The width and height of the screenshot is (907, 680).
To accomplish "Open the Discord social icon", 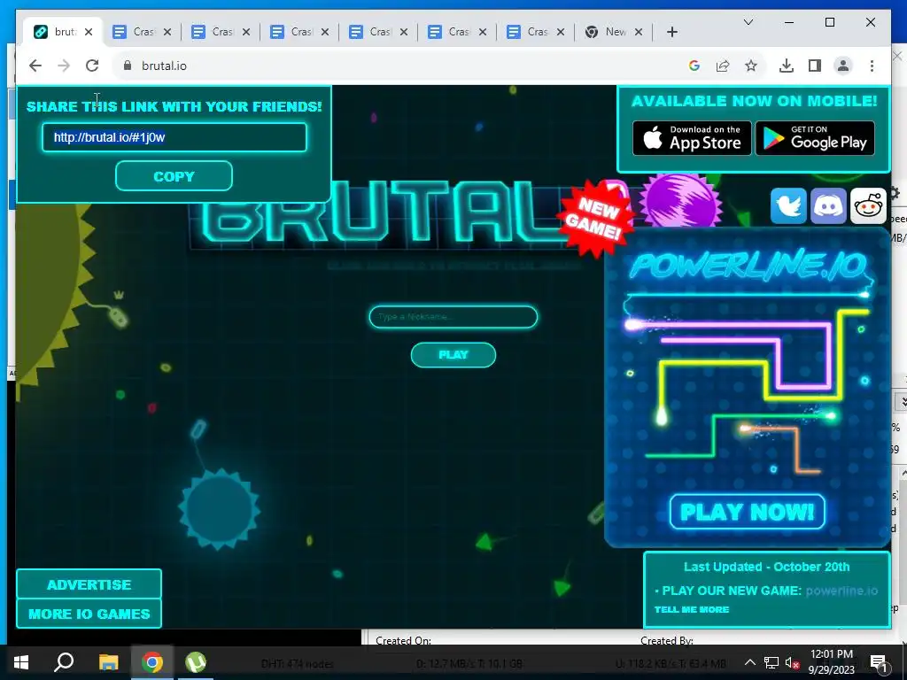I will point(828,205).
